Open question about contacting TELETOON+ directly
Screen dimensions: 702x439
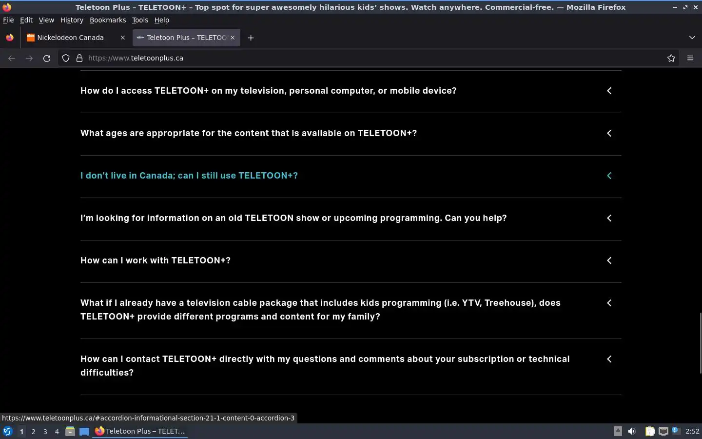click(x=325, y=366)
